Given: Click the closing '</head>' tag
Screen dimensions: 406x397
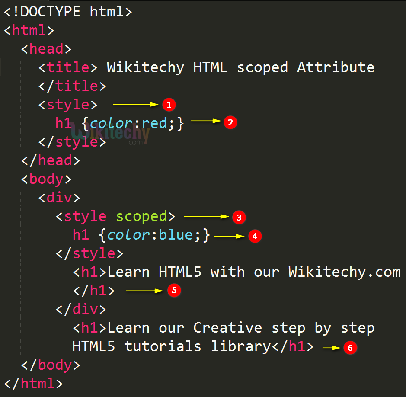Looking at the screenshot, I should [x=51, y=160].
